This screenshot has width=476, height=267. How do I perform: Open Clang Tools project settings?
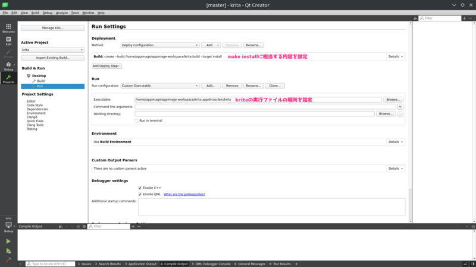(x=35, y=125)
